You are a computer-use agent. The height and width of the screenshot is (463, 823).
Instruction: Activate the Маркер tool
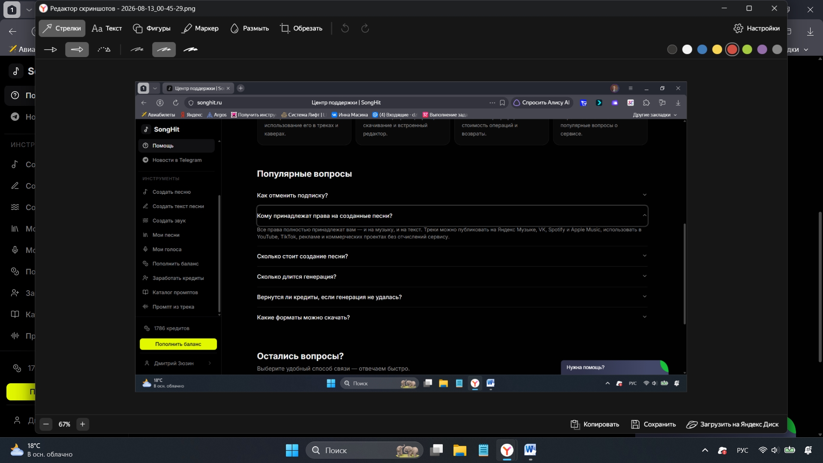tap(200, 28)
